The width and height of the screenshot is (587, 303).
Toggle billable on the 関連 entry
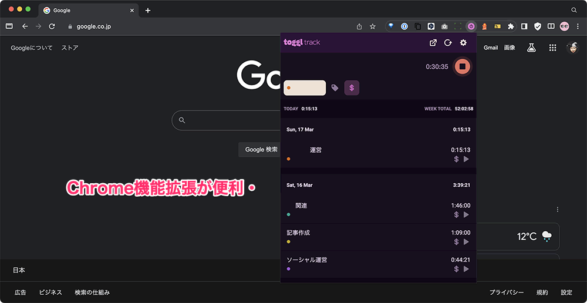456,214
